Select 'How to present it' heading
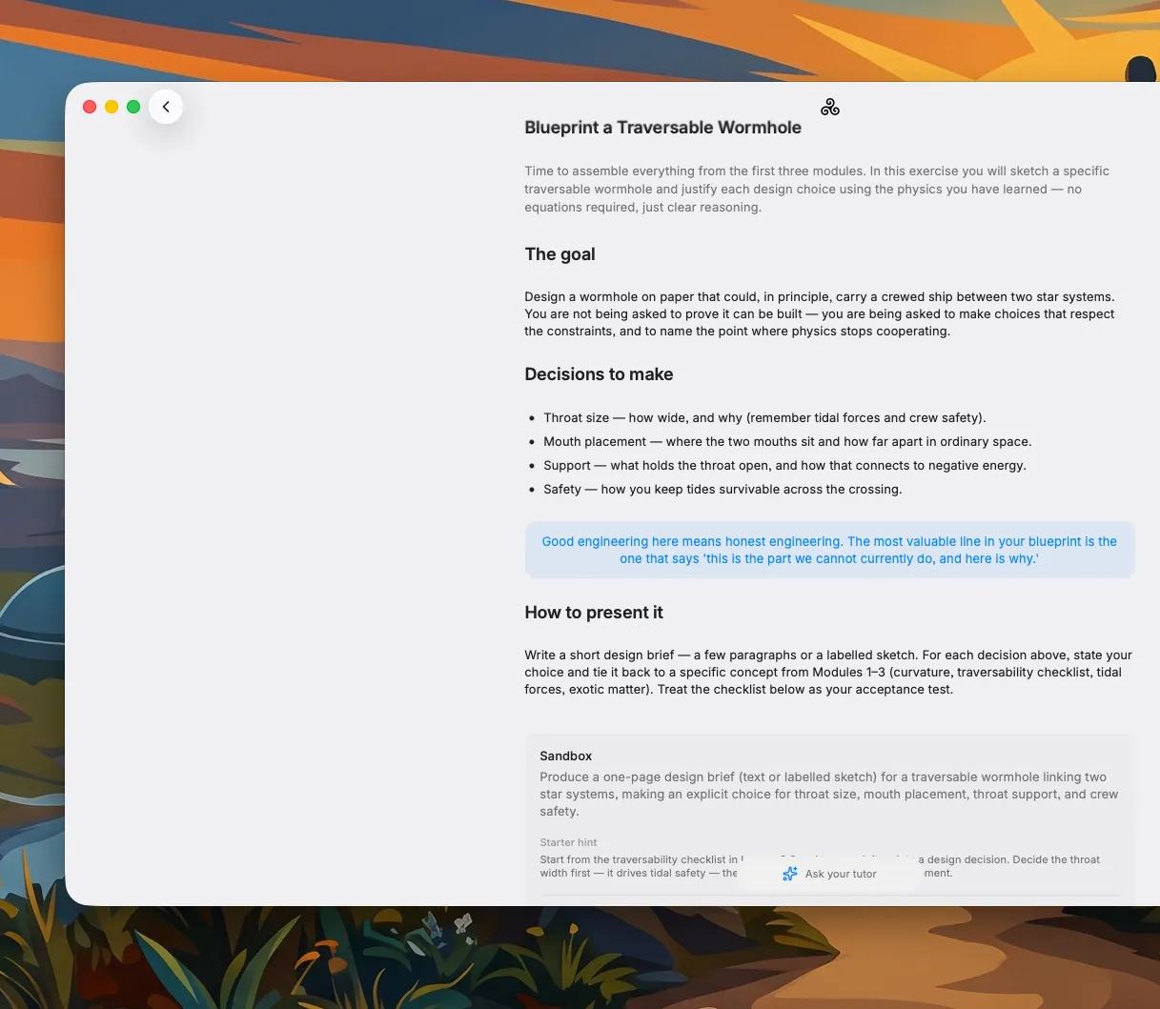This screenshot has width=1160, height=1009. pos(594,613)
